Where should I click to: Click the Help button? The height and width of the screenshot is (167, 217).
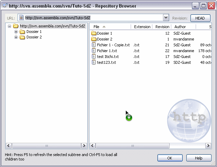[199, 158]
